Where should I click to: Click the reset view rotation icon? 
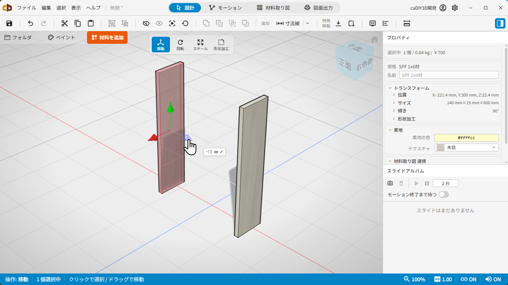185,23
